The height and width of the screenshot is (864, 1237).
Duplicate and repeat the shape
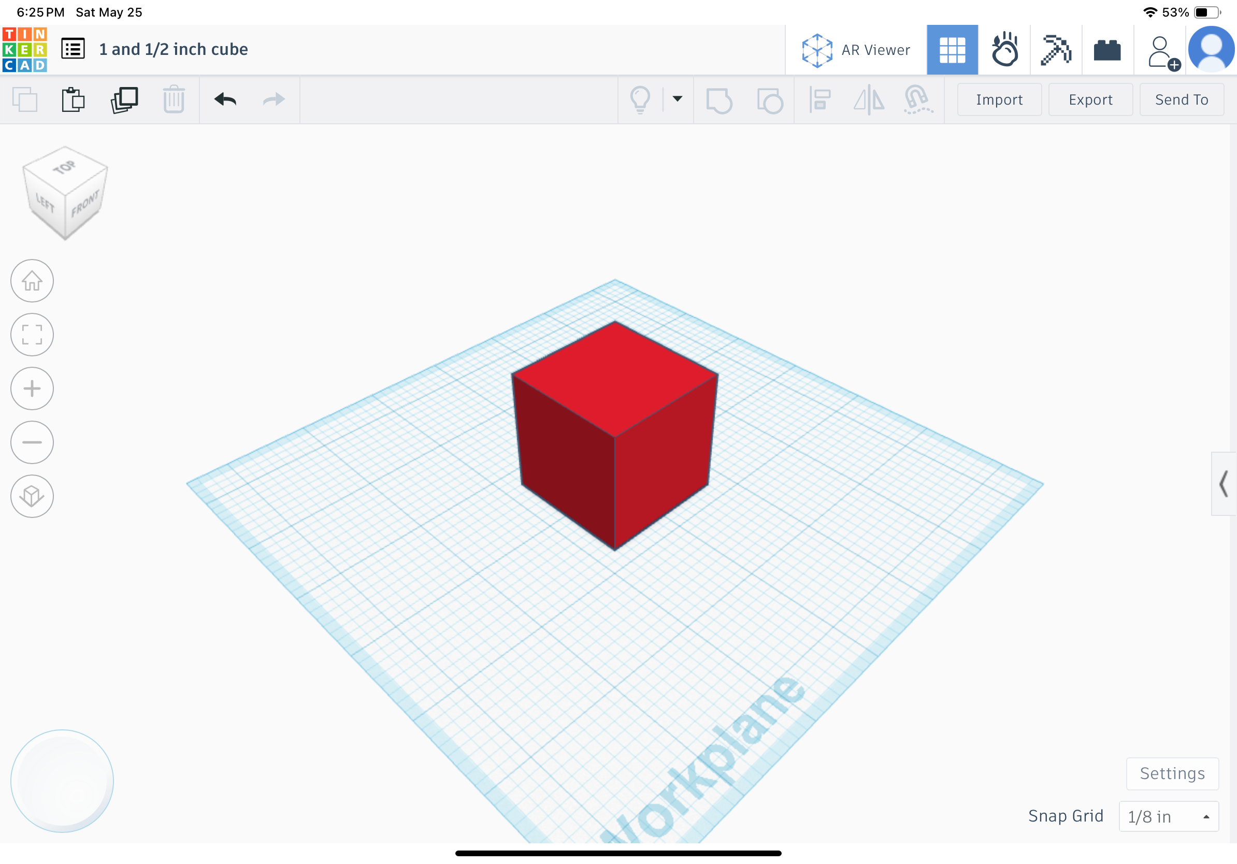(124, 99)
